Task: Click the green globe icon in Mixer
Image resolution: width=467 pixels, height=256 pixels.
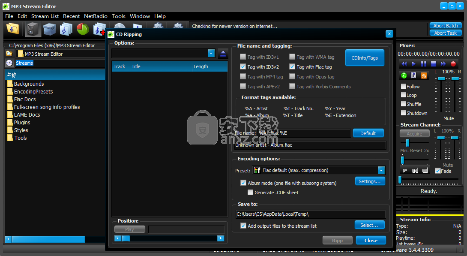Action: pos(404,75)
